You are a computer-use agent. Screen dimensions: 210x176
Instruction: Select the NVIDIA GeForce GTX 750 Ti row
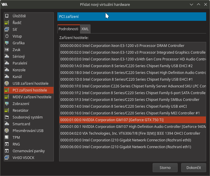[133, 120]
